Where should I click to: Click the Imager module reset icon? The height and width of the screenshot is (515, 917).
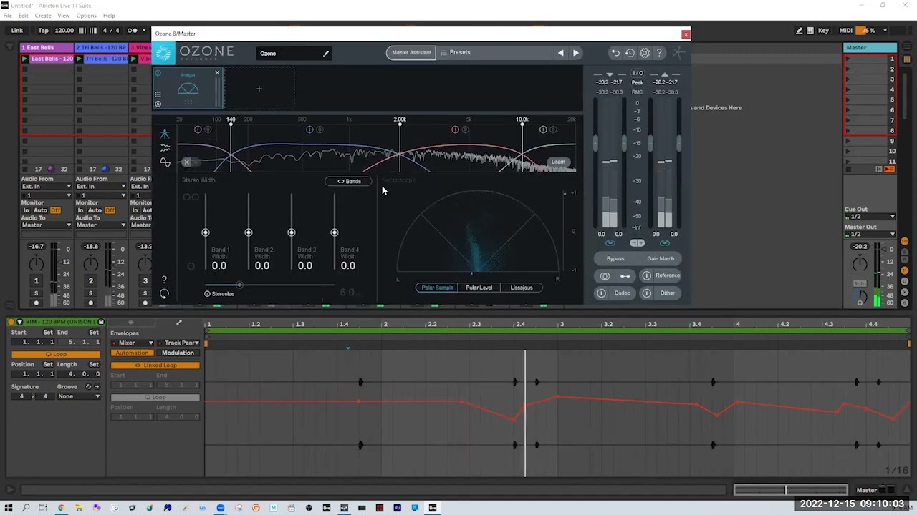pos(164,293)
